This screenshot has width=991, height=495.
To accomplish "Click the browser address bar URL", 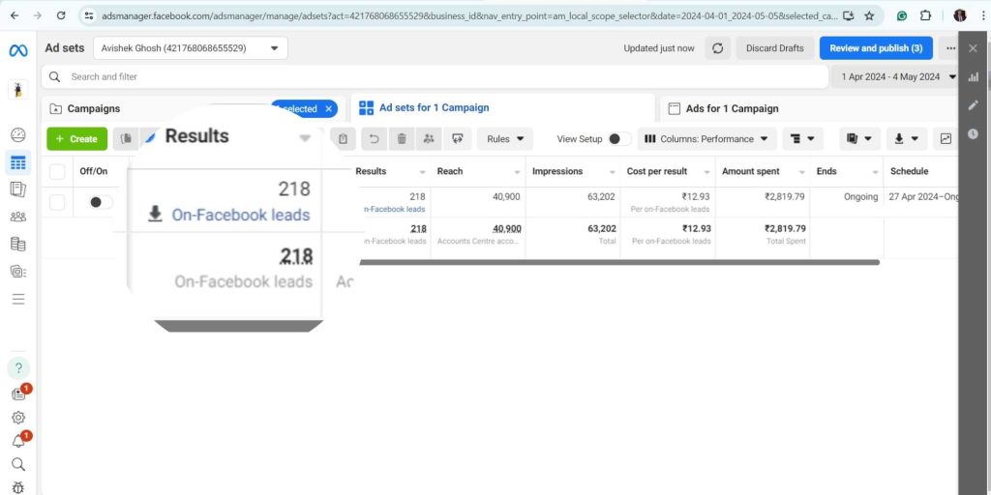I will (x=469, y=15).
